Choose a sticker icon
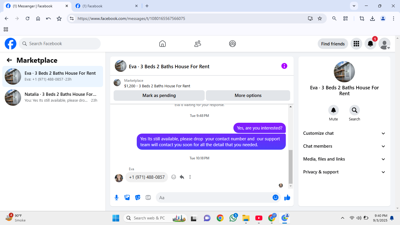Screen dimensions: 400x225 138,197
